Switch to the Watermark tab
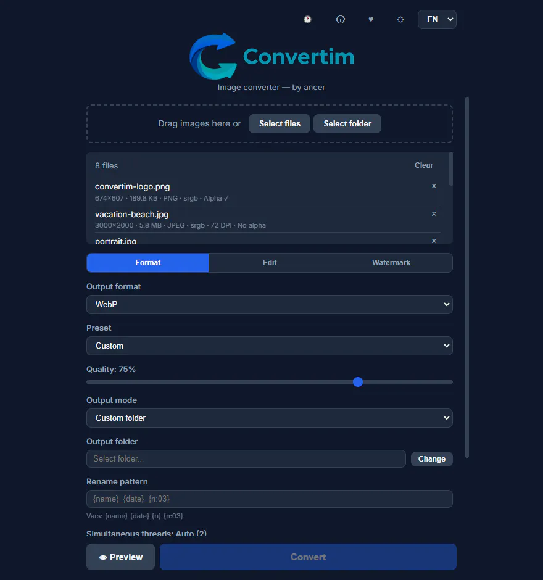Viewport: 543px width, 580px height. point(391,263)
